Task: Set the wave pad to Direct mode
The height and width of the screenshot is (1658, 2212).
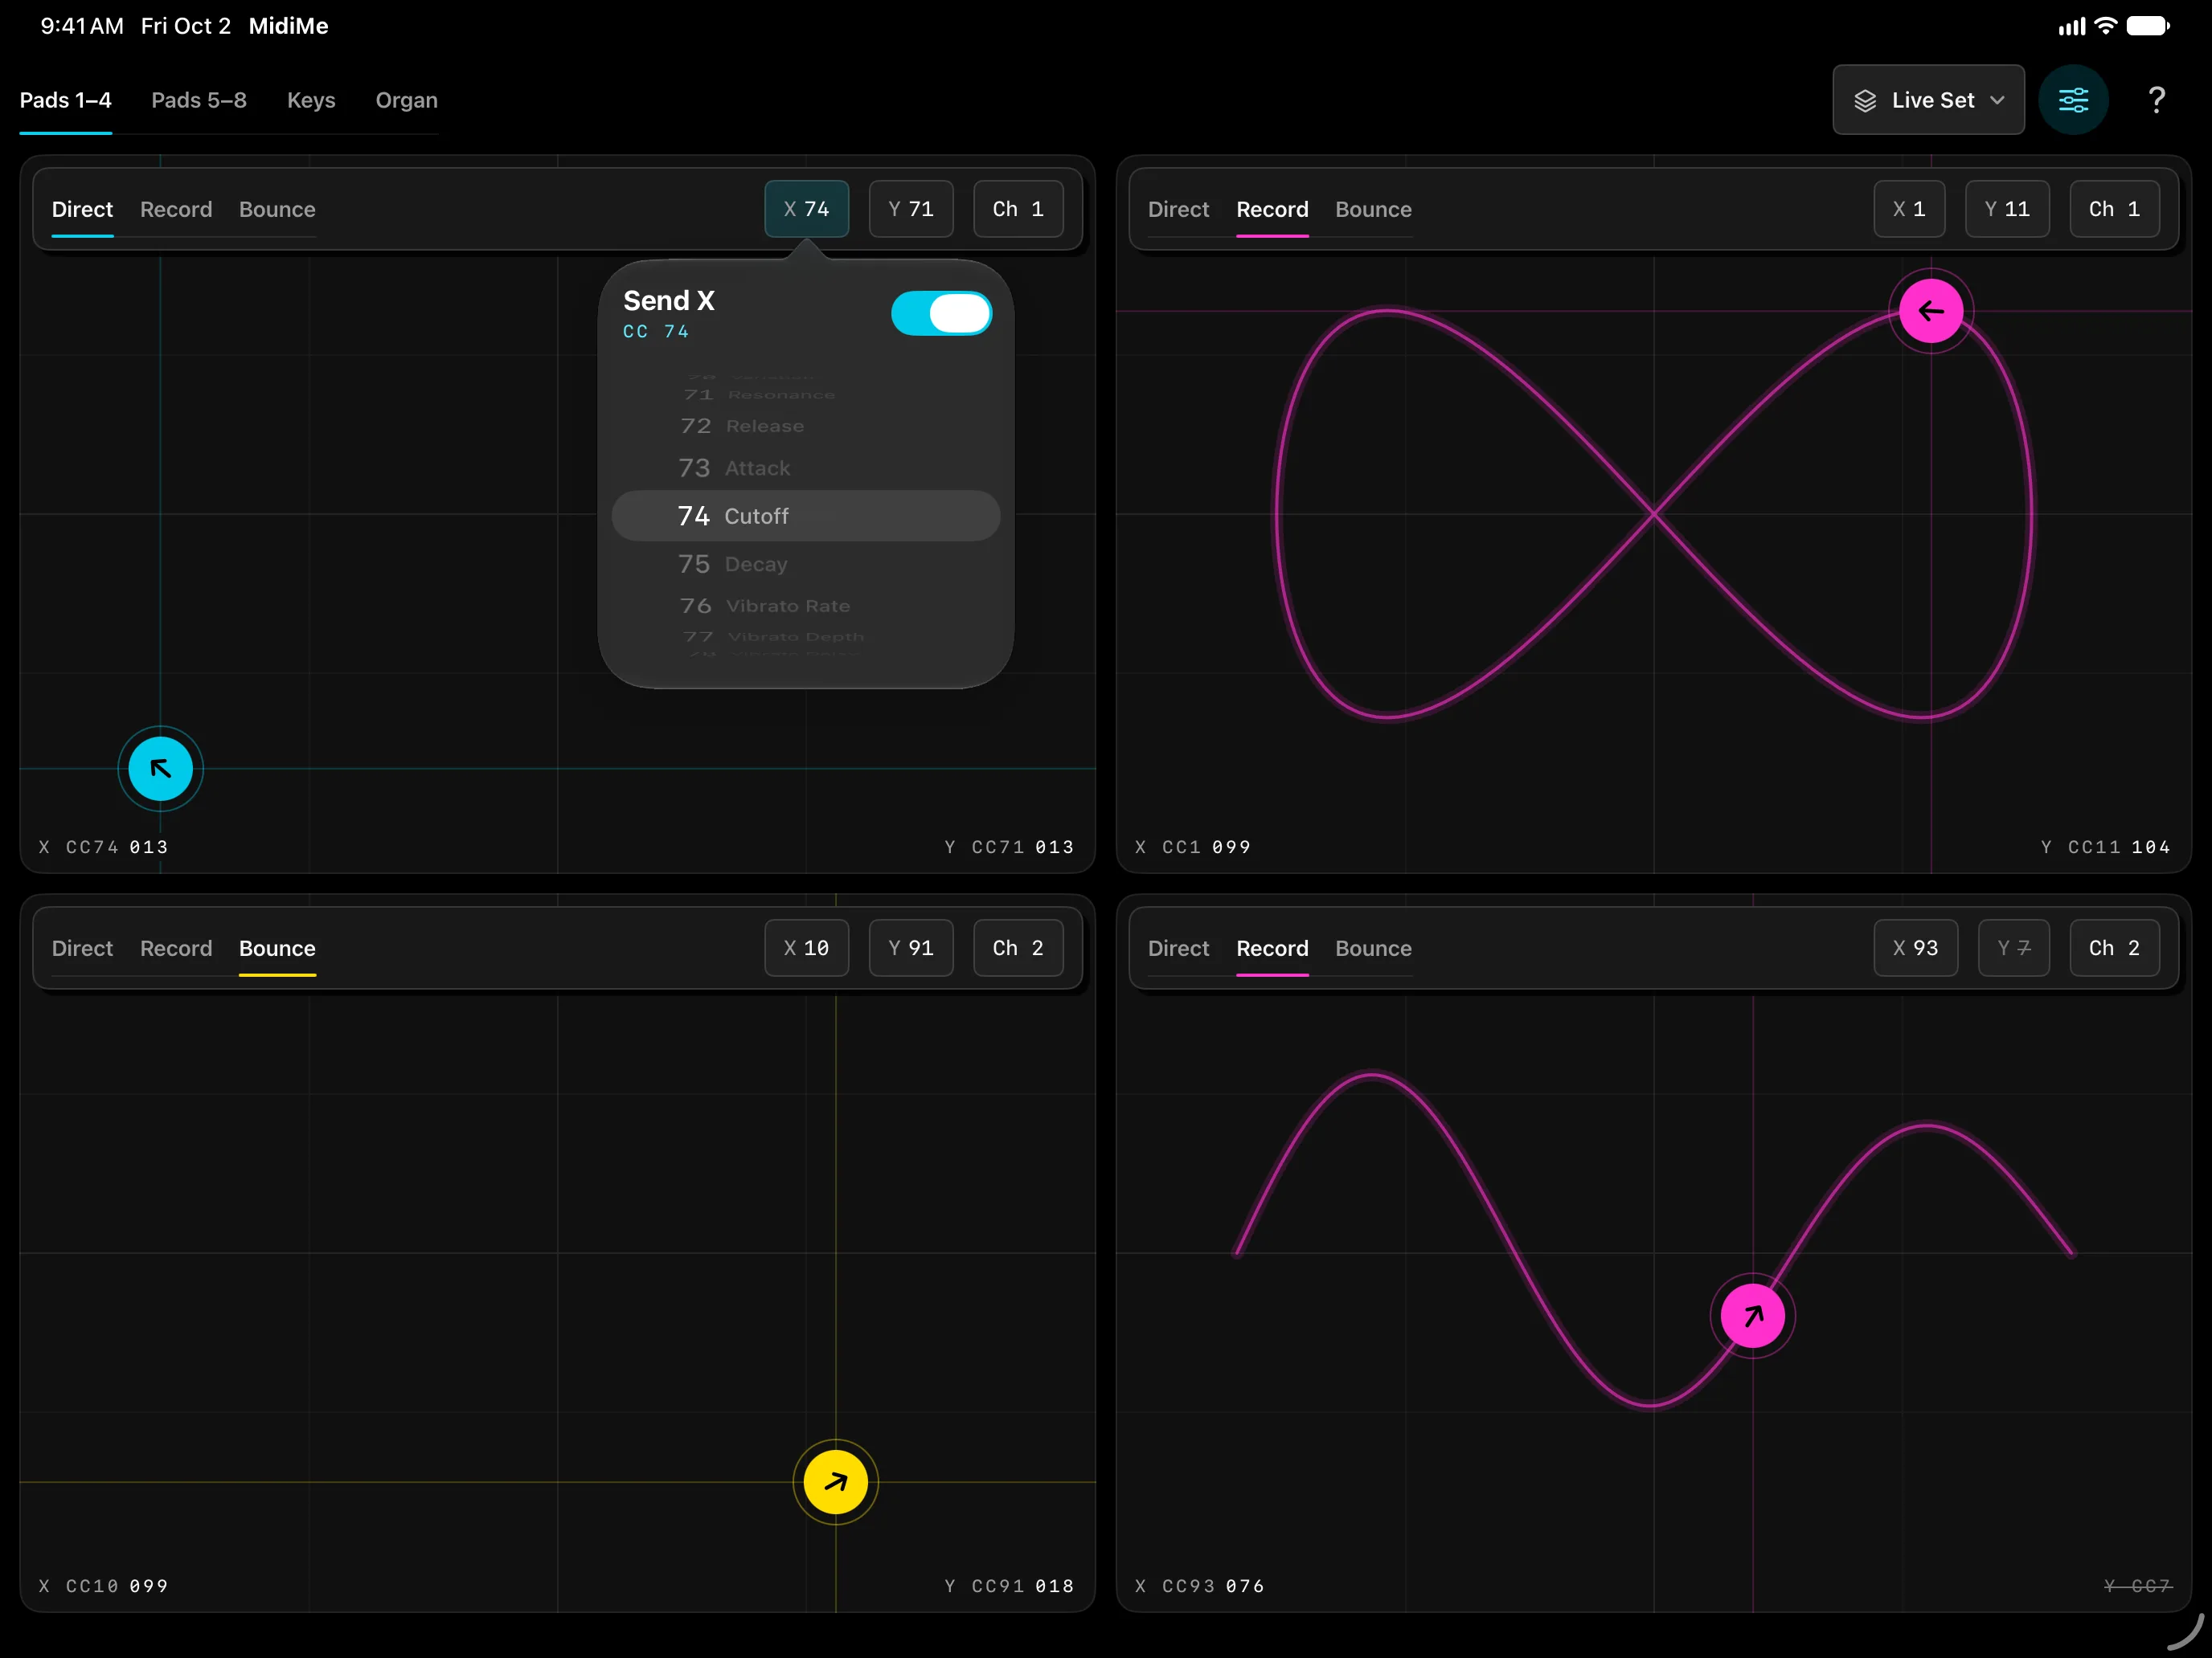Action: click(1178, 947)
